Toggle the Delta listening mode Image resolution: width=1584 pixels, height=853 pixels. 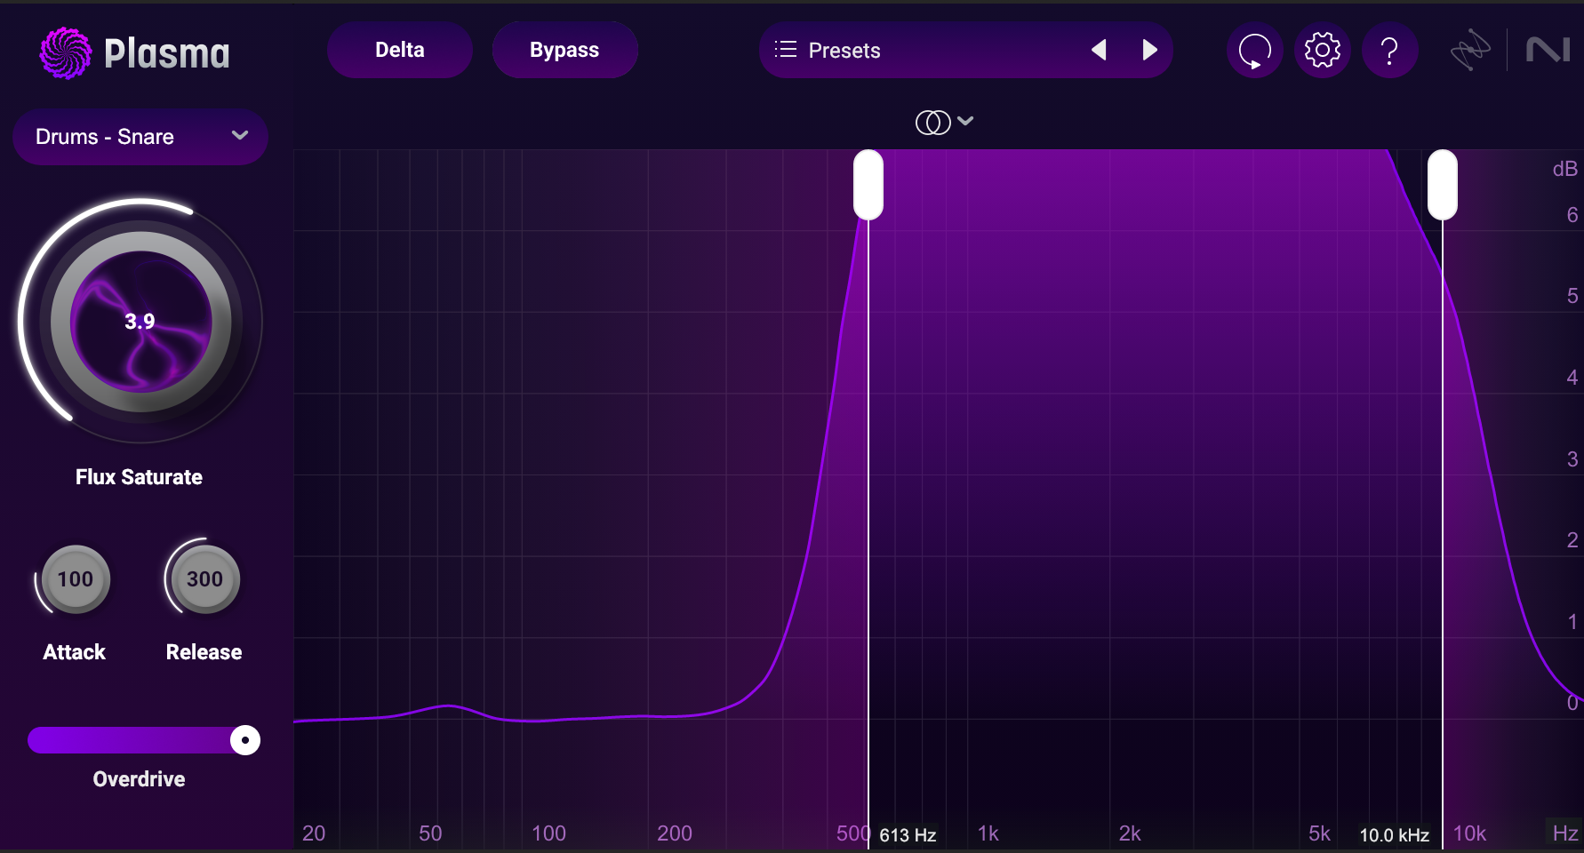[x=400, y=50]
